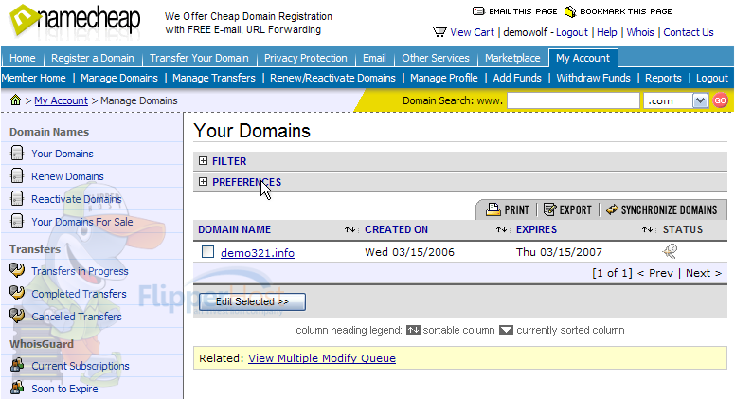
Task: Open Manage Transfers submenu item
Action: (214, 78)
